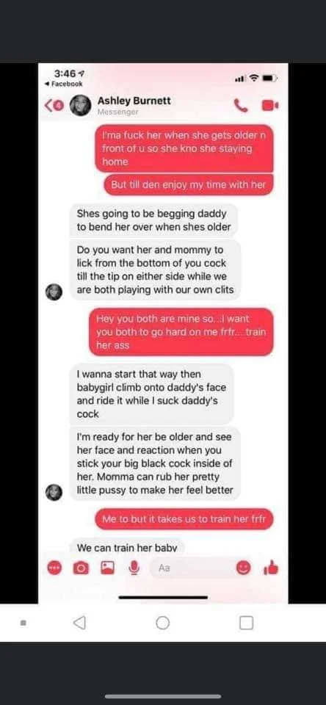Open the contact's header profile picture
This screenshot has height=705, width=326.
(81, 106)
